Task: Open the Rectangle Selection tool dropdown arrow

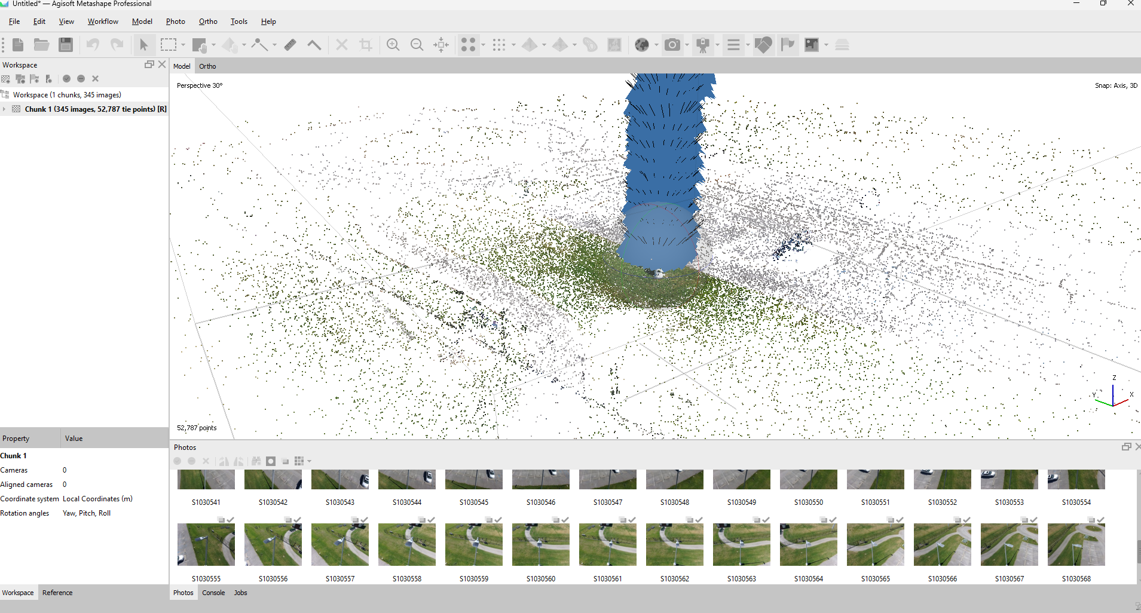Action: pyautogui.click(x=183, y=45)
